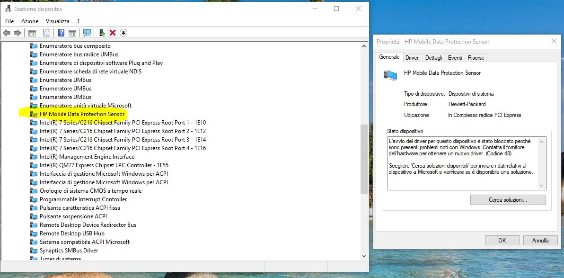Screen dimensions: 564x278
Task: Open the File menu
Action: pyautogui.click(x=9, y=21)
